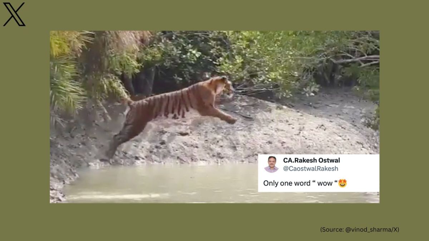The height and width of the screenshot is (241, 429).
Task: Click the star-struck emoji in the tweet
Action: 342,183
